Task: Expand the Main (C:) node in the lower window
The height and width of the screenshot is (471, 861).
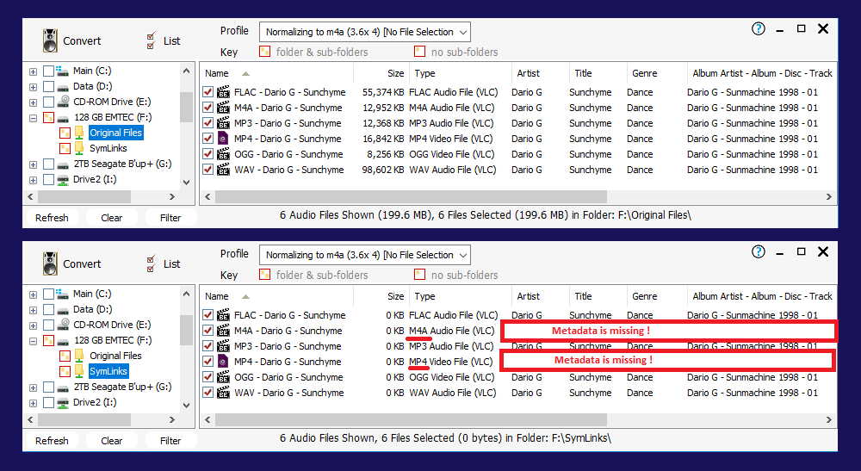Action: pyautogui.click(x=33, y=294)
